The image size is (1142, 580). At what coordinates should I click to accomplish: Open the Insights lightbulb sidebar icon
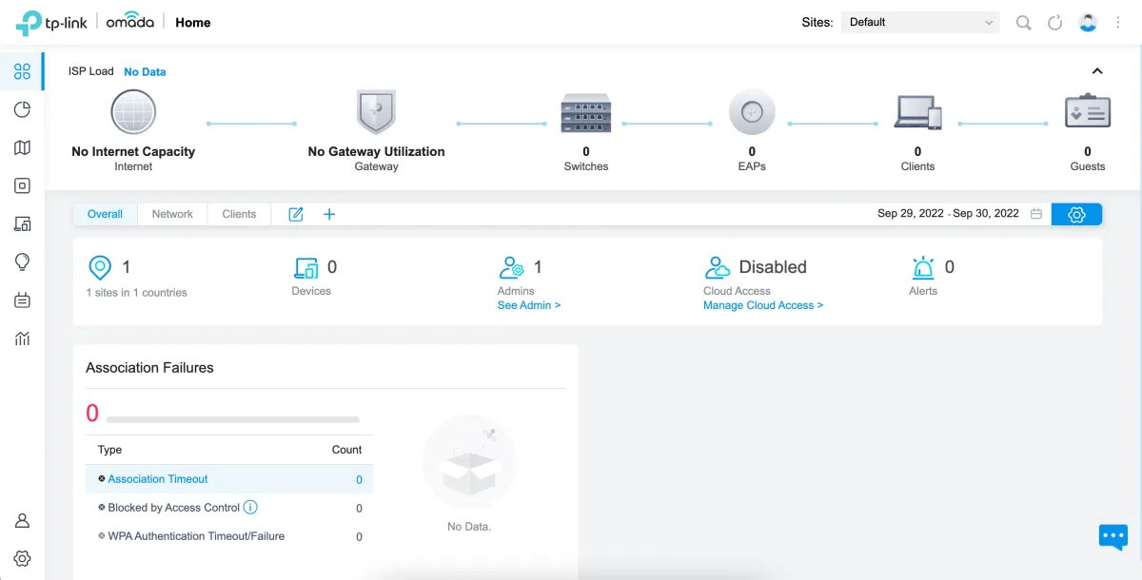pyautogui.click(x=22, y=261)
